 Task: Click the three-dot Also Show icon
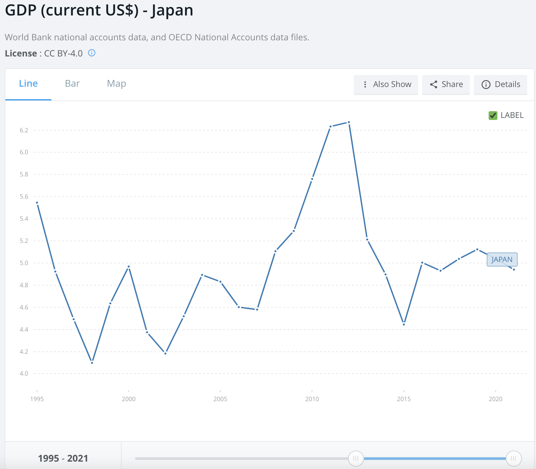365,84
